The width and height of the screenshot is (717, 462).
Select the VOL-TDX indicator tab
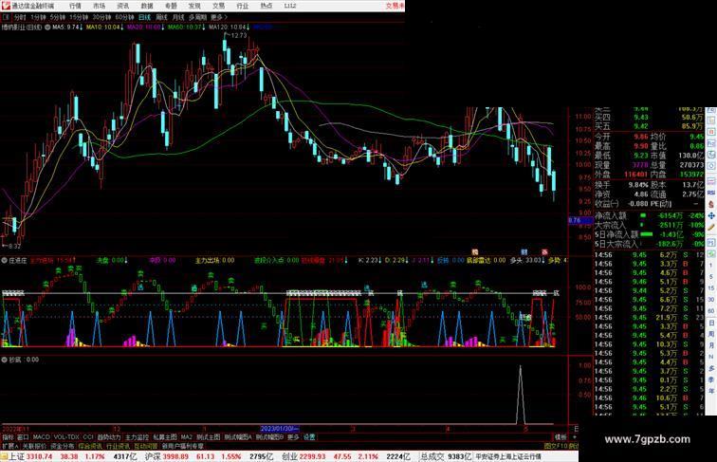tap(66, 437)
